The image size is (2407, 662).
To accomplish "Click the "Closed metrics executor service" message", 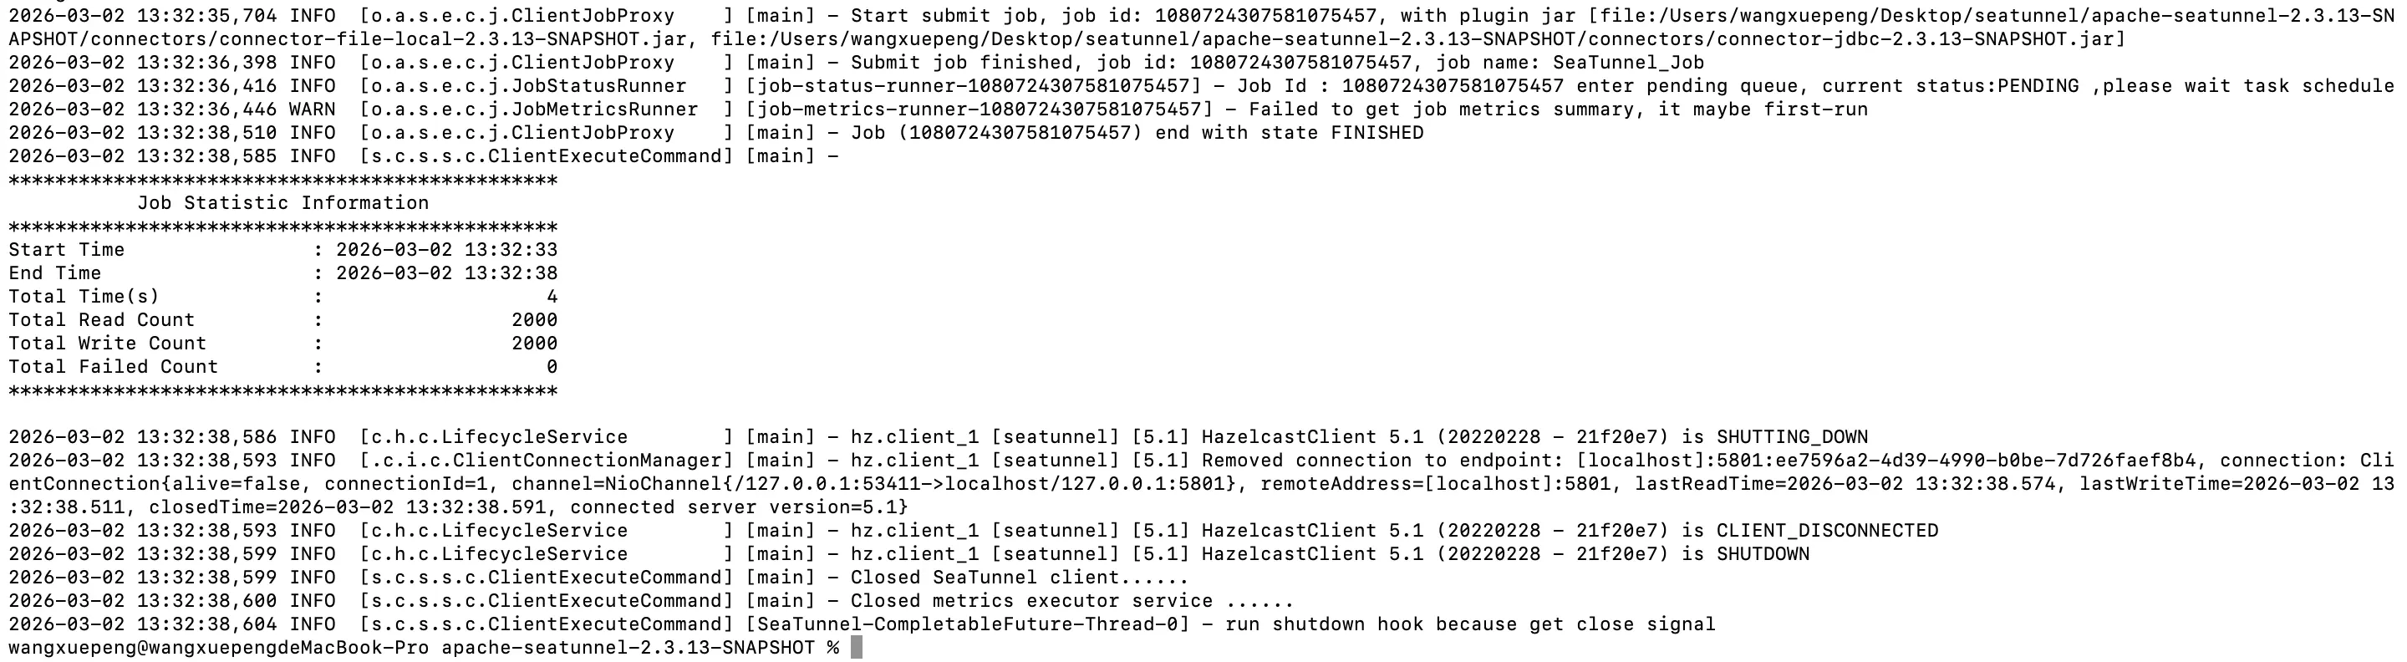I will coord(1071,600).
